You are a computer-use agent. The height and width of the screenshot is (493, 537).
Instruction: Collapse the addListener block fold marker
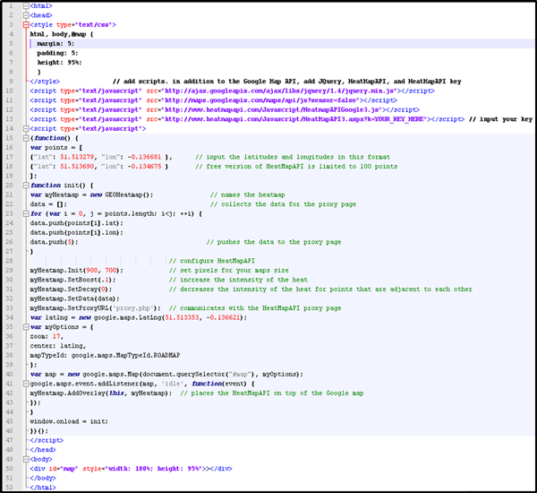(26, 384)
